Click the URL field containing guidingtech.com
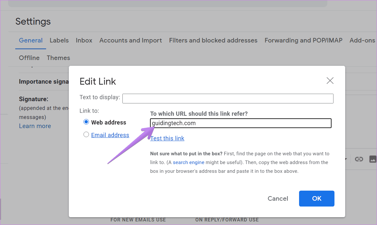 click(x=241, y=123)
